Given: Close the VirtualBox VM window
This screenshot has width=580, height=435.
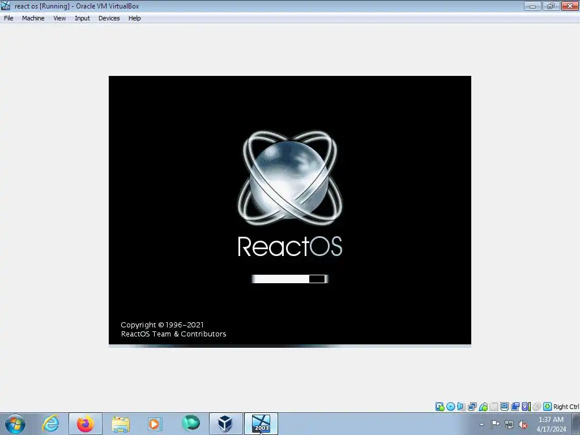Looking at the screenshot, I should pos(570,6).
